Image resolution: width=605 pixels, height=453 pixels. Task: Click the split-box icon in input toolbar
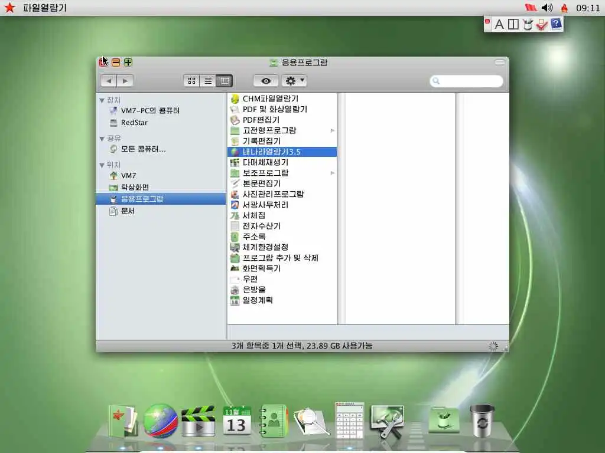click(x=513, y=24)
